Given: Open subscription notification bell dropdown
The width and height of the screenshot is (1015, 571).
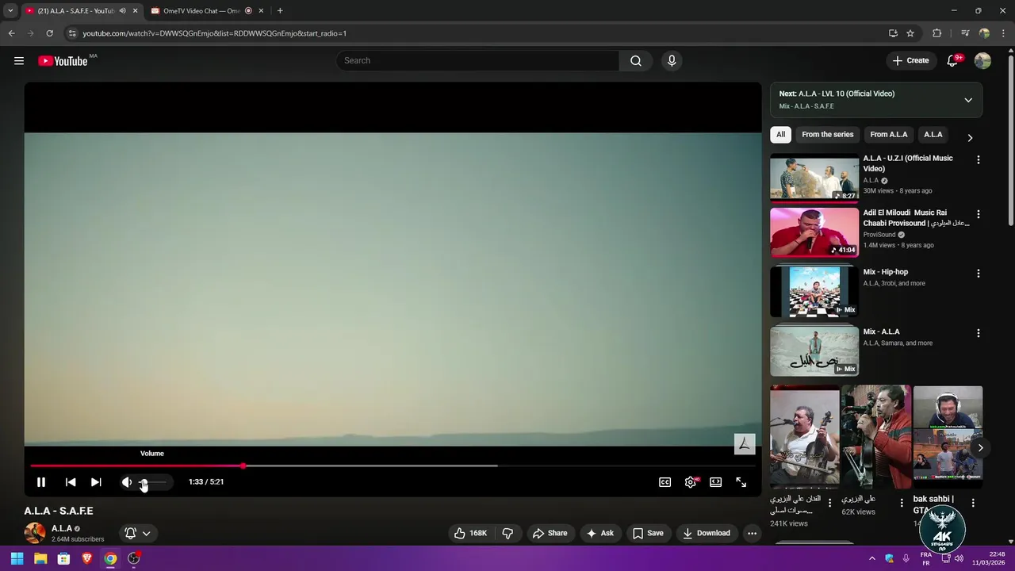Looking at the screenshot, I should 138,533.
